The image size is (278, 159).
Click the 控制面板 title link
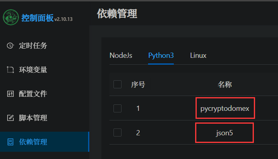click(37, 18)
